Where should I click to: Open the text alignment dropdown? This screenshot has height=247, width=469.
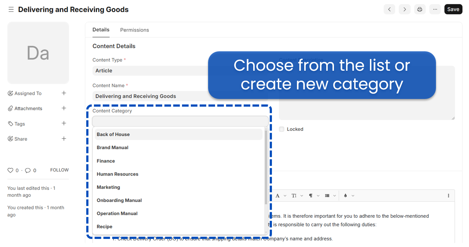point(330,196)
